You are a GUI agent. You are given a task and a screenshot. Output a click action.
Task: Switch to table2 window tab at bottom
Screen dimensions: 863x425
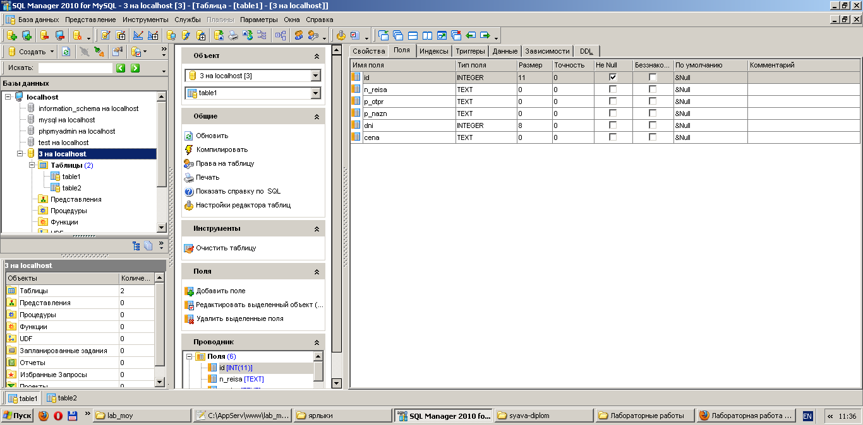pos(61,398)
